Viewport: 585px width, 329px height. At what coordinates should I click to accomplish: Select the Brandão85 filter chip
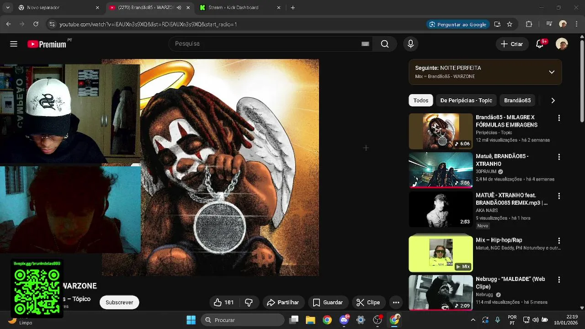point(517,101)
